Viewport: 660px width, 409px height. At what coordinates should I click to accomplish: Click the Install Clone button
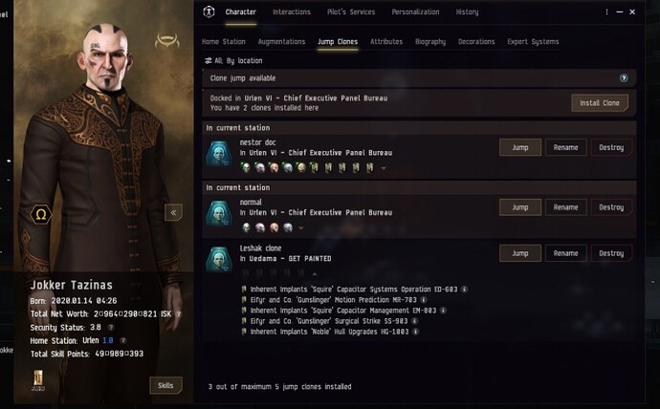click(600, 103)
